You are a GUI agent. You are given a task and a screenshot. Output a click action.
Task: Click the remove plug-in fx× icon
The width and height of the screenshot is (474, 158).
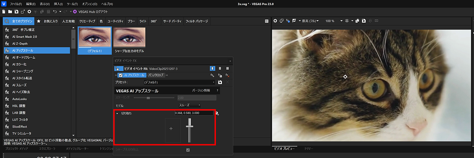coord(227,75)
